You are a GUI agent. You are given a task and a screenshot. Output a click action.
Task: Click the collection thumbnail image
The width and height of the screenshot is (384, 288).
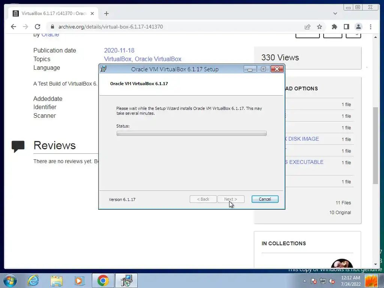(x=342, y=264)
